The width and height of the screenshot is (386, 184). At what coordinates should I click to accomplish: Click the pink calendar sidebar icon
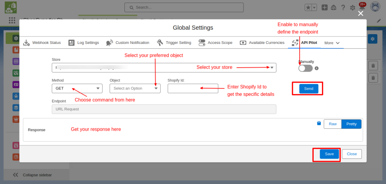tap(16, 145)
